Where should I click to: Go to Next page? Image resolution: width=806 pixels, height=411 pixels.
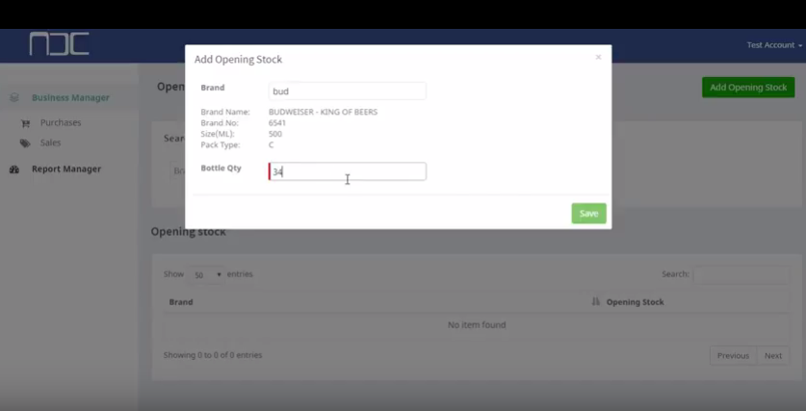point(772,355)
